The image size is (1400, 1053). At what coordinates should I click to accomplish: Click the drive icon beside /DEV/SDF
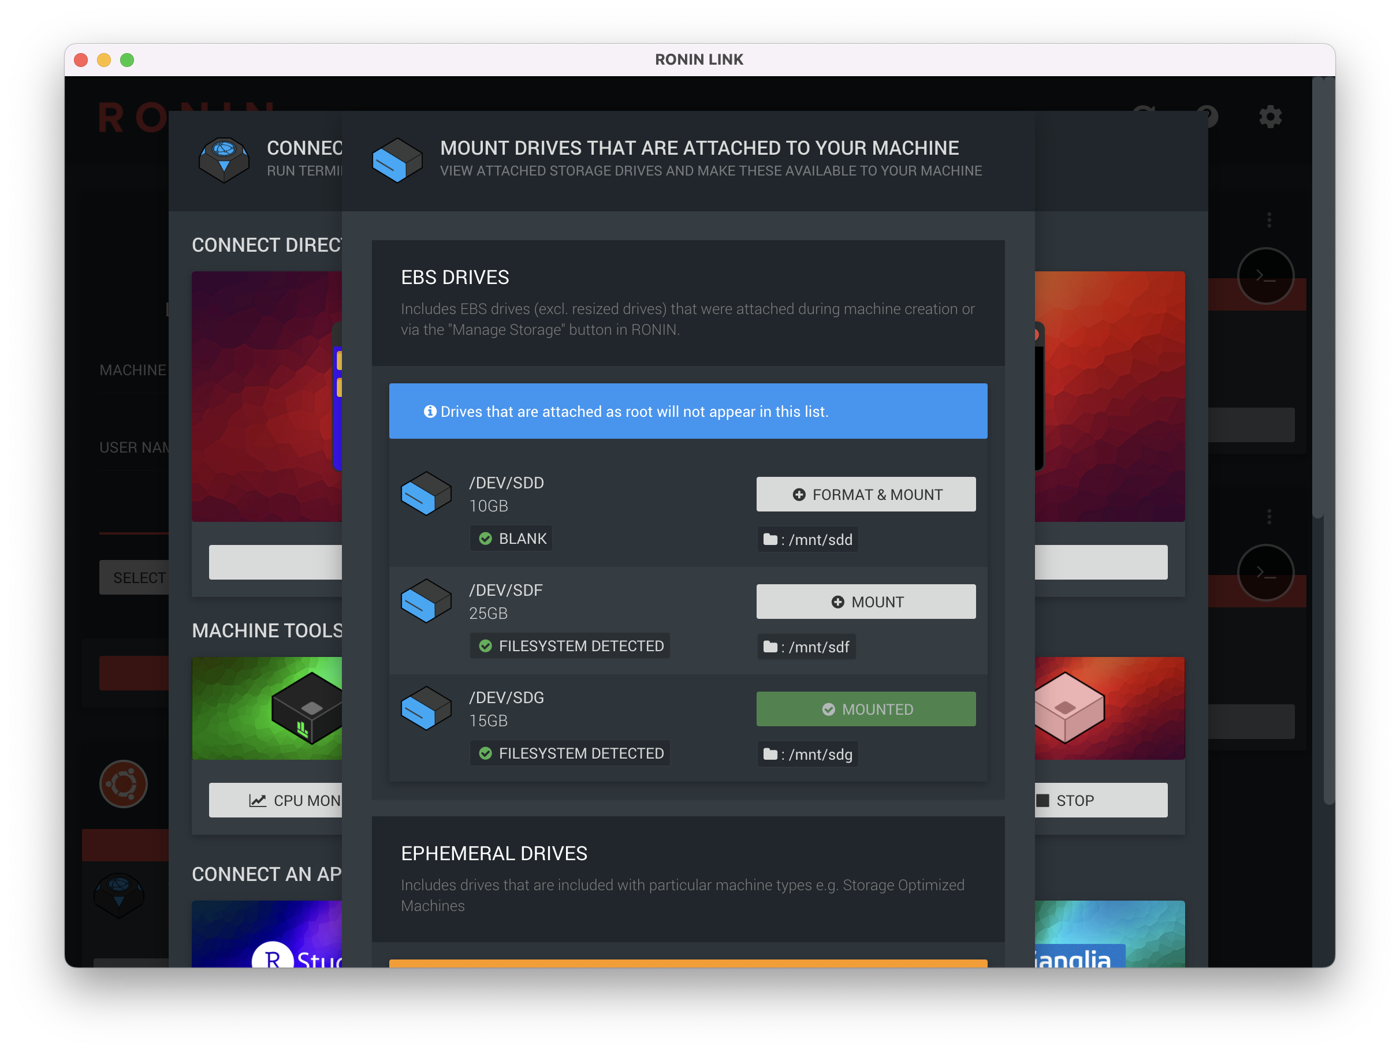[426, 600]
